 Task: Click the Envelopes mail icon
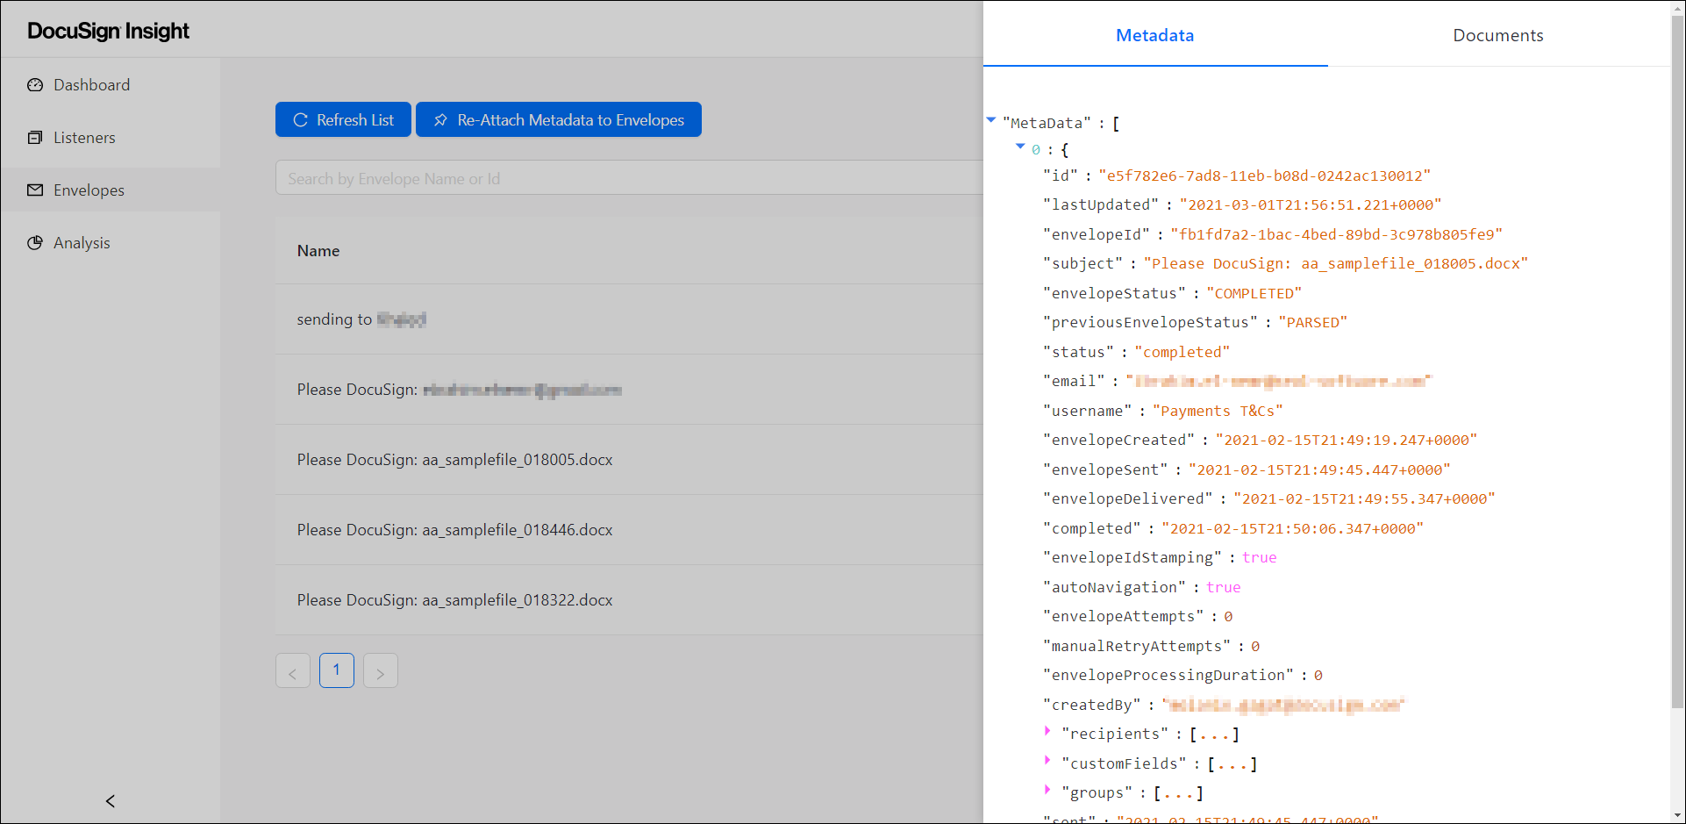[35, 190]
